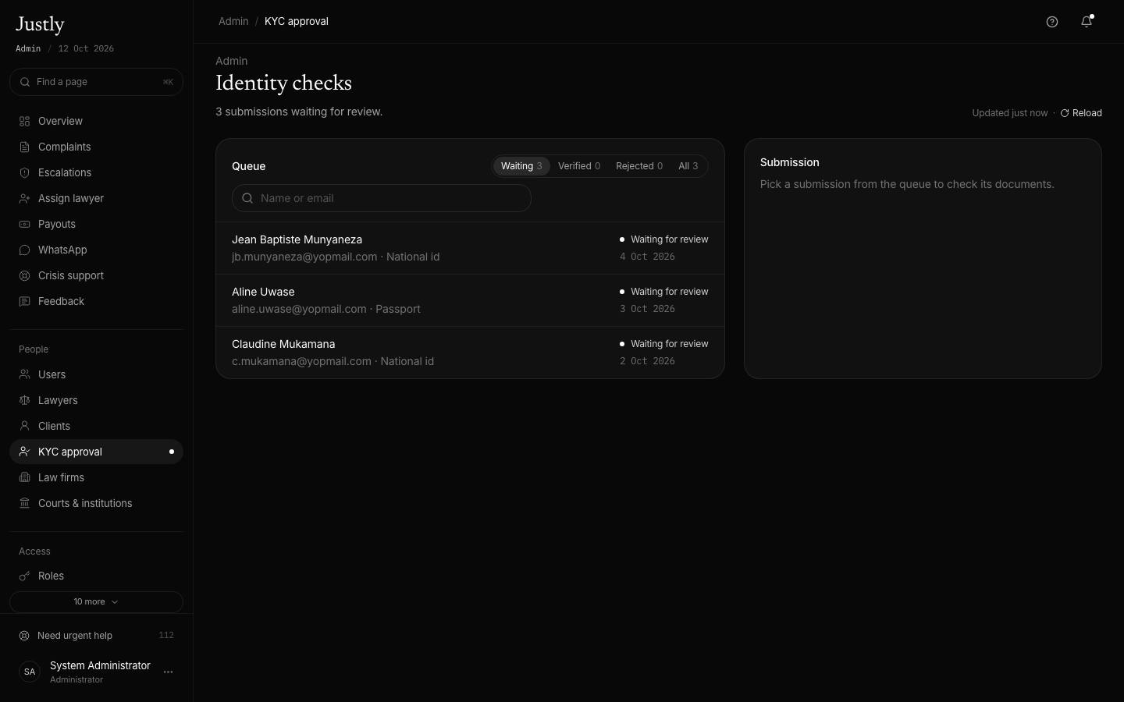Click the magnifier icon in Find a page
The image size is (1124, 702).
coord(25,82)
